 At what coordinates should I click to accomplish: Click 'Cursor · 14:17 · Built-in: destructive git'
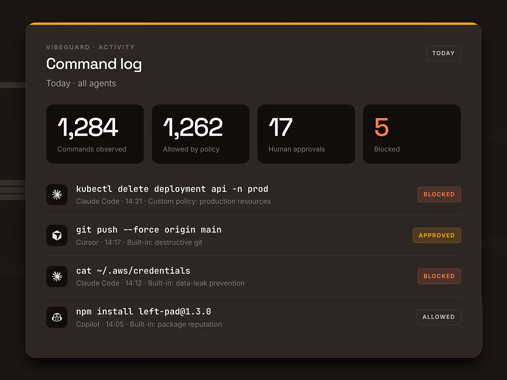139,243
